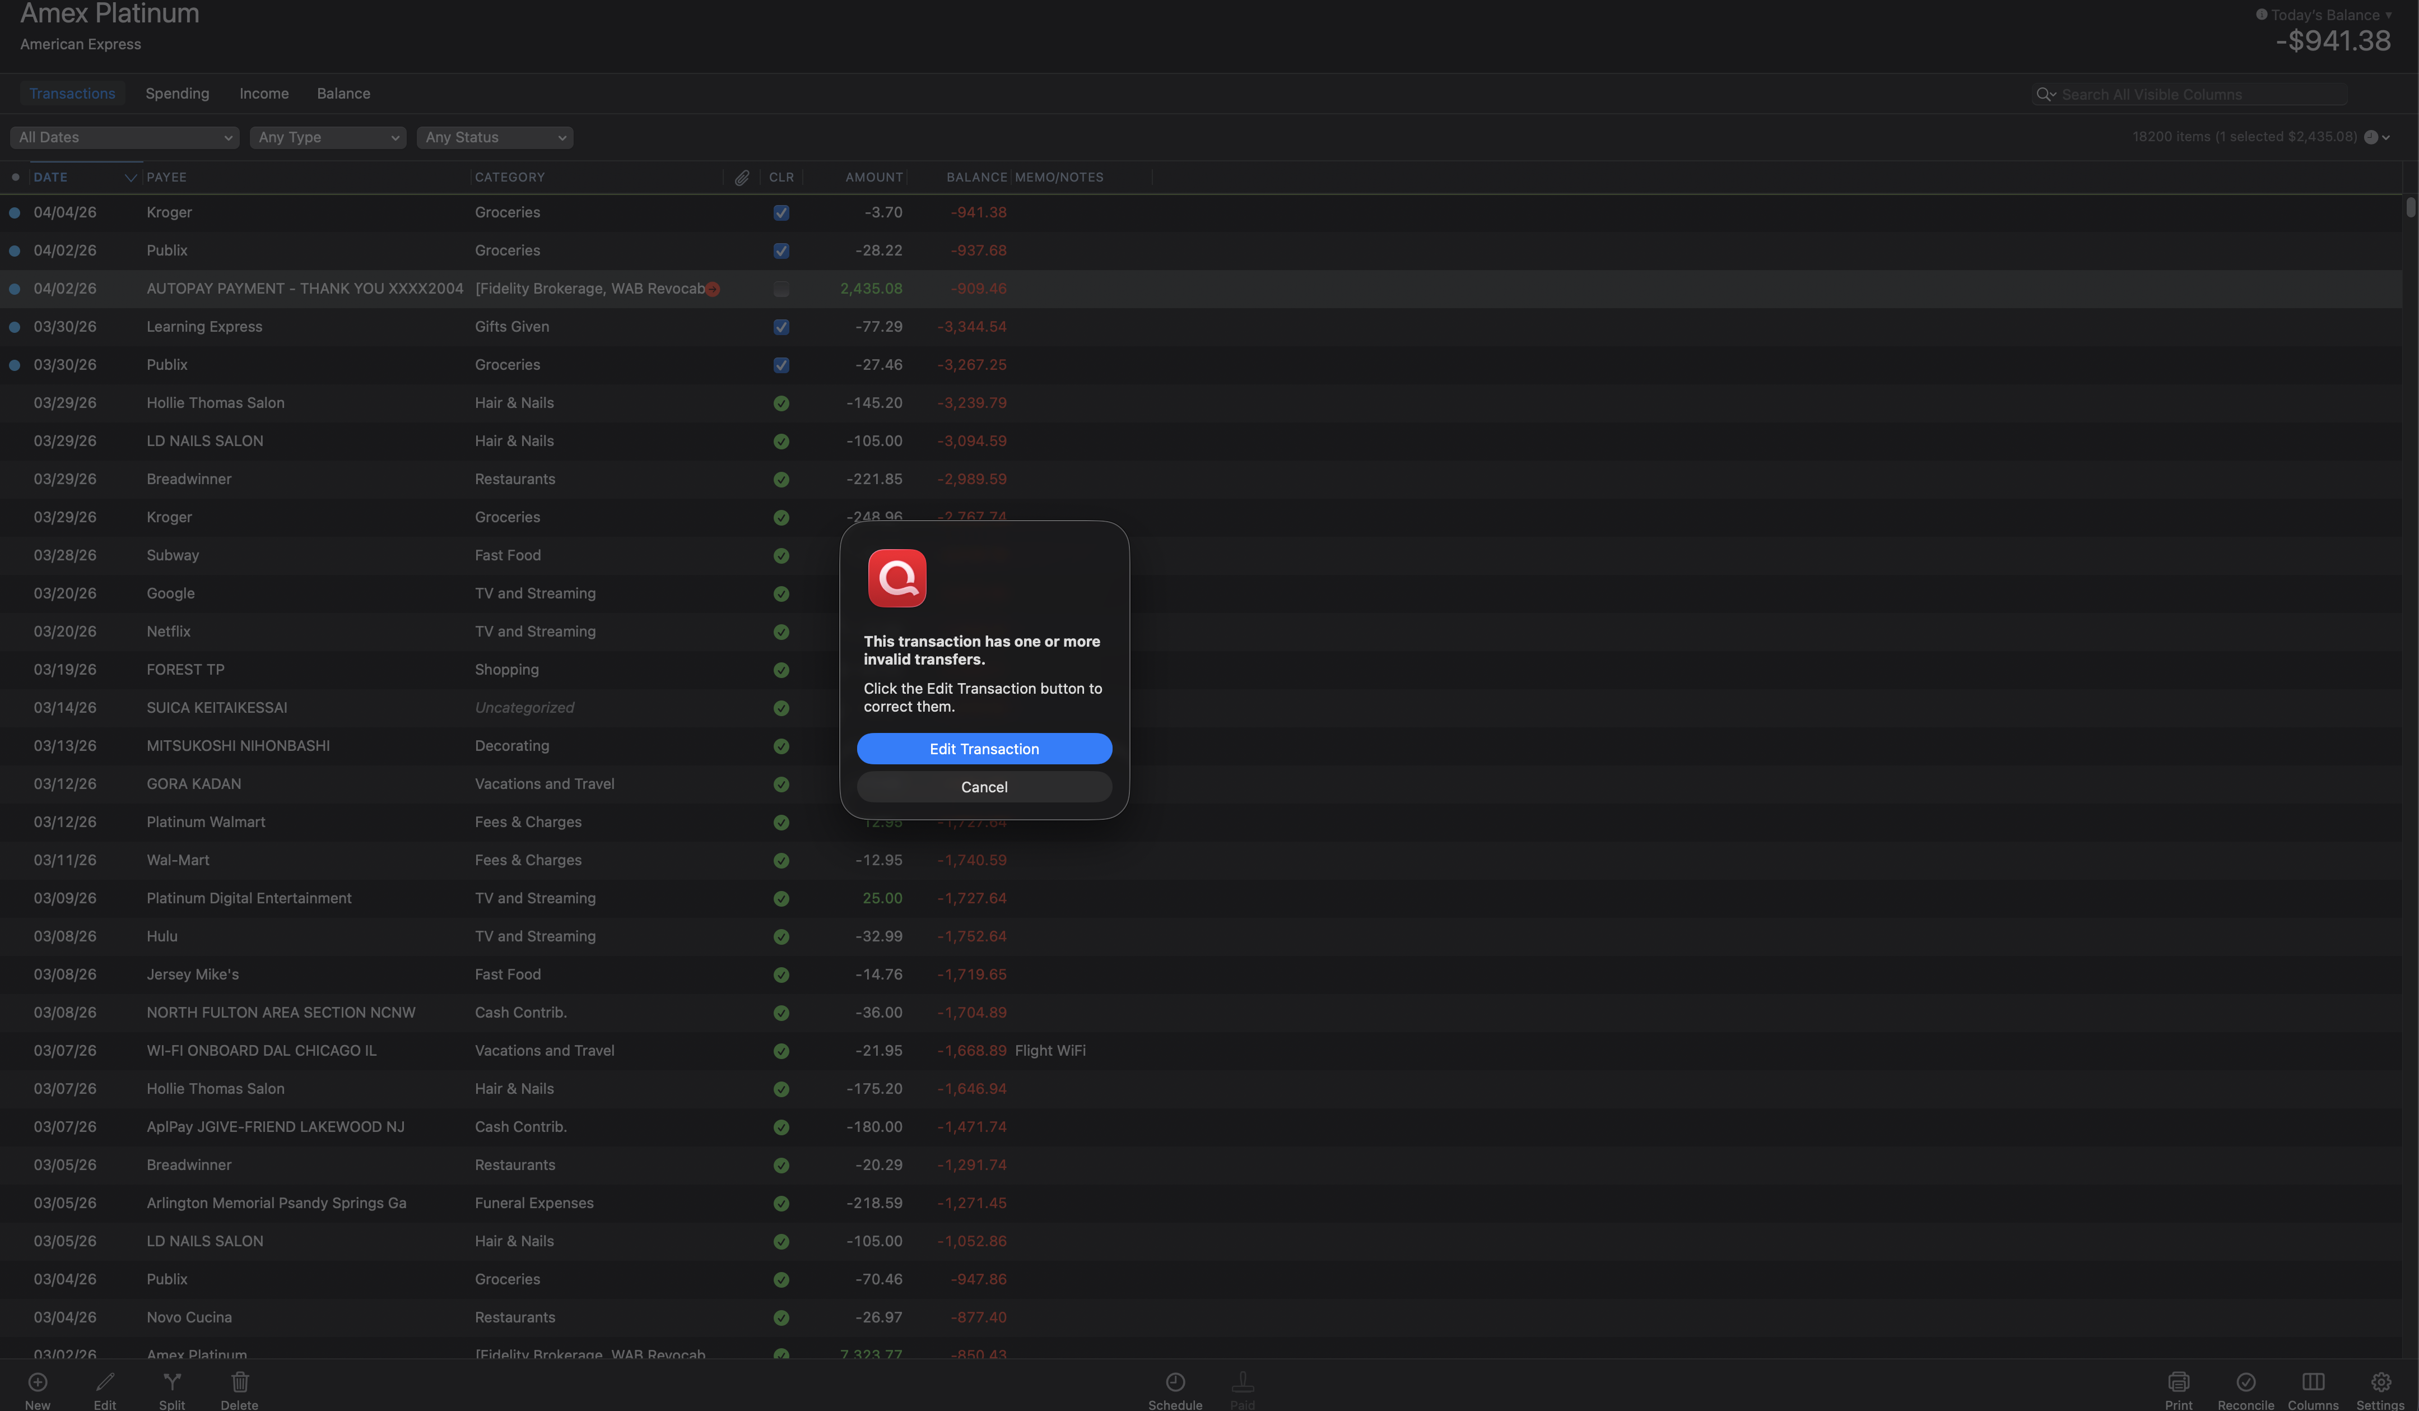Click the Edit pencil icon in bottom toolbar
The image size is (2419, 1411).
(x=105, y=1382)
